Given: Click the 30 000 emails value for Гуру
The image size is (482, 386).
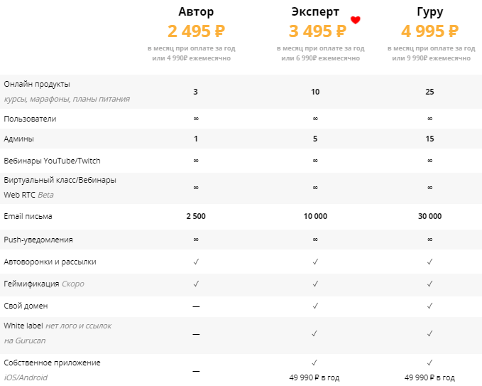Looking at the screenshot, I should coord(430,216).
